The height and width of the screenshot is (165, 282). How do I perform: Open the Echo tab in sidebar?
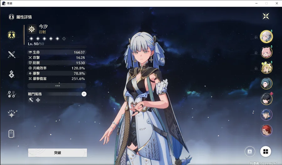pos(12,74)
